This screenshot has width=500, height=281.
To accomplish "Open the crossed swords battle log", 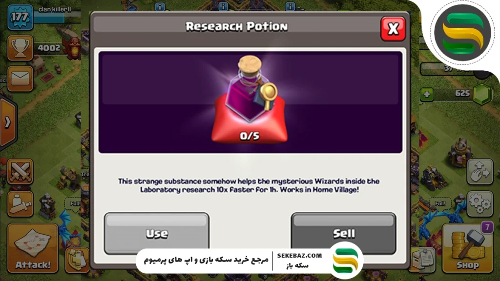I will coord(20,171).
